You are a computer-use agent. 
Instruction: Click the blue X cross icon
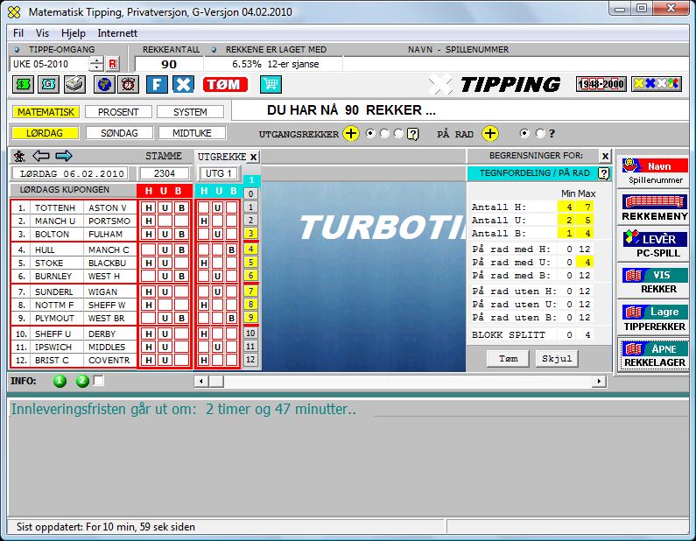pos(183,84)
